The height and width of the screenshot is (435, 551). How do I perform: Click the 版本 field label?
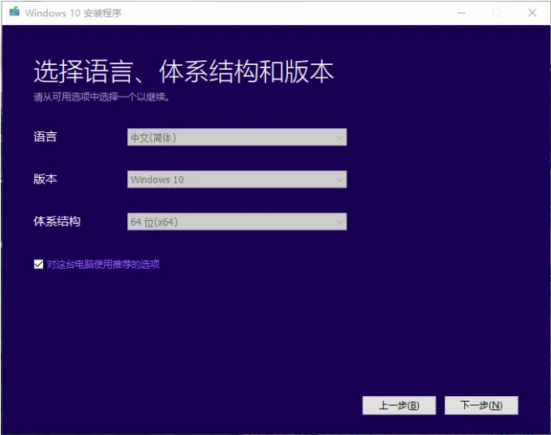click(x=45, y=179)
